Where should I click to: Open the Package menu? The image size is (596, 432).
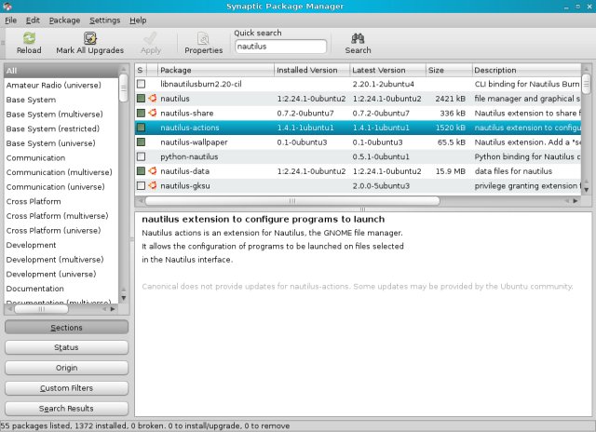tap(64, 20)
